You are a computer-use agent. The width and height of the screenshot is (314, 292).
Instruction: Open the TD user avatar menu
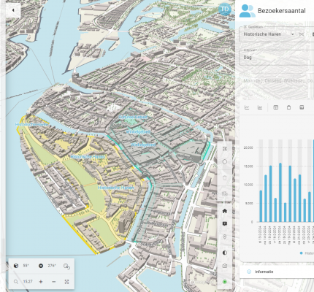pos(224,9)
